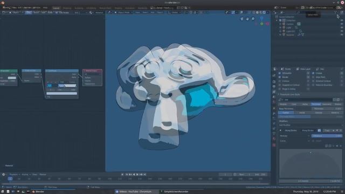Open the Object Mode dropdown in viewport header
This screenshot has height=194, width=345.
pyautogui.click(x=123, y=12)
